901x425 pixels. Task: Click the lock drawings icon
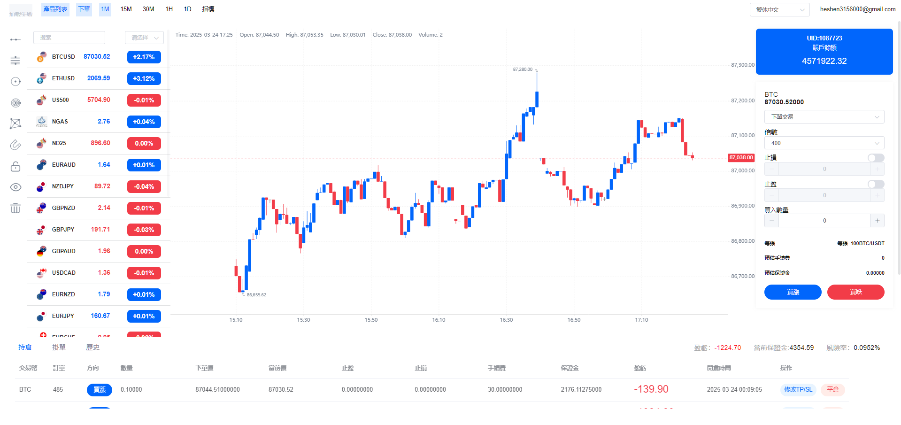pyautogui.click(x=15, y=166)
